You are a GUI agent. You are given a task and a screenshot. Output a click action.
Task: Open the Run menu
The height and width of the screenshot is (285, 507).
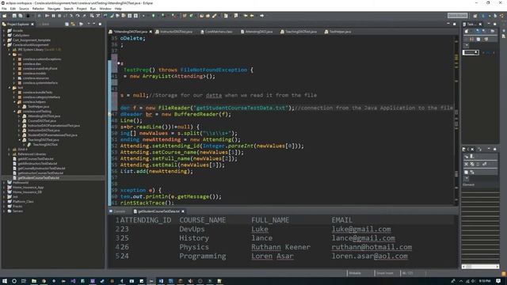pyautogui.click(x=93, y=9)
